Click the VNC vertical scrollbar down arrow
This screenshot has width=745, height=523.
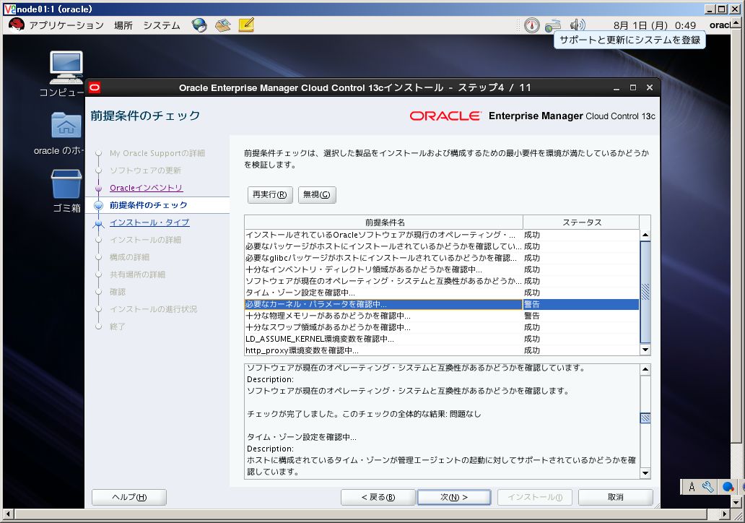click(x=736, y=502)
